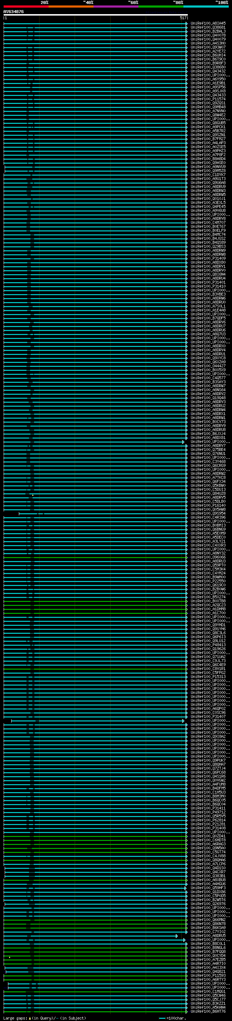Select the UniRef100_Q8W4E2 label

(208, 115)
